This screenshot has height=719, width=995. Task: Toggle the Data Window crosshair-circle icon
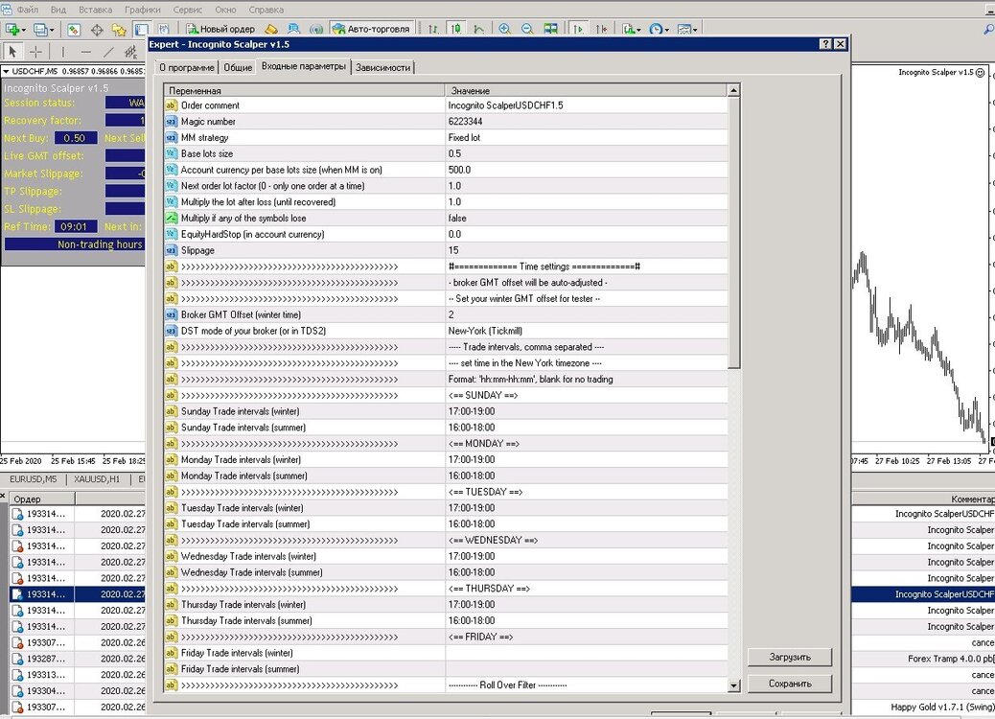click(97, 29)
